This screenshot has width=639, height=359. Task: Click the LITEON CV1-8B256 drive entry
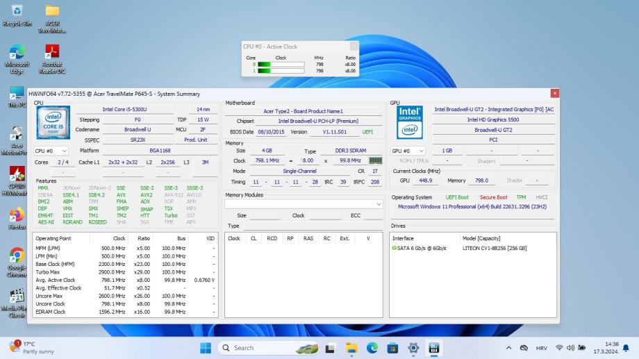click(x=495, y=248)
